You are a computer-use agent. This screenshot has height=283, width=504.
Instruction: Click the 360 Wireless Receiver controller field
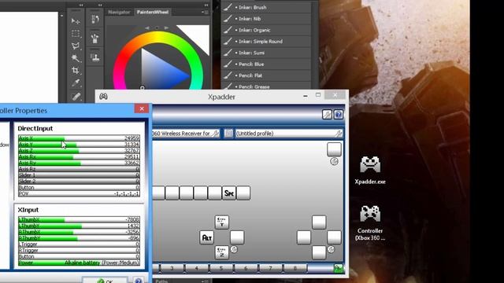186,133
